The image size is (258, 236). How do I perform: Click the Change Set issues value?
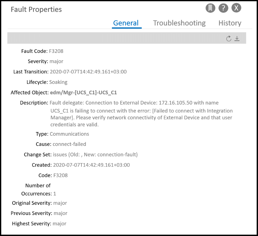(95, 154)
